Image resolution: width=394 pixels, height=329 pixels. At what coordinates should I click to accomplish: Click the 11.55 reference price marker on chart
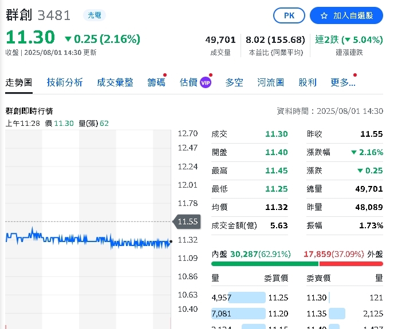(187, 221)
